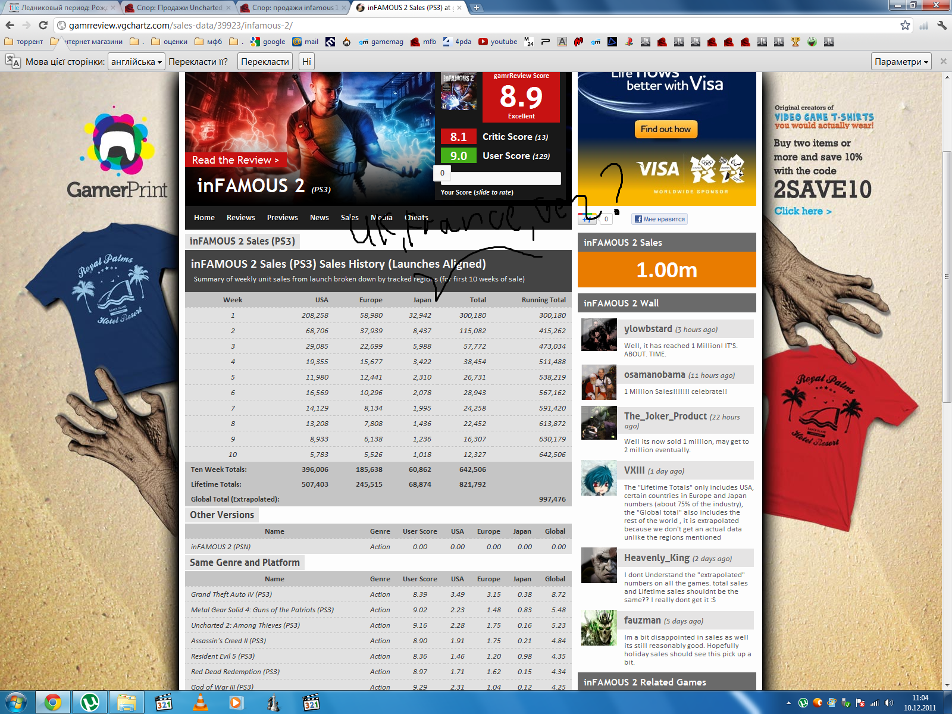Screen dimensions: 952x714
Task: Click the Facebook 'Мне нравится' like button
Action: (x=659, y=219)
